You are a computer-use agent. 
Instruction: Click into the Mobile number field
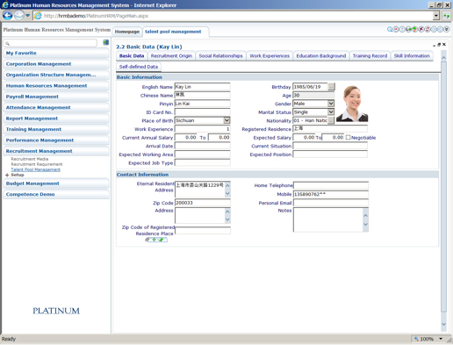(331, 194)
